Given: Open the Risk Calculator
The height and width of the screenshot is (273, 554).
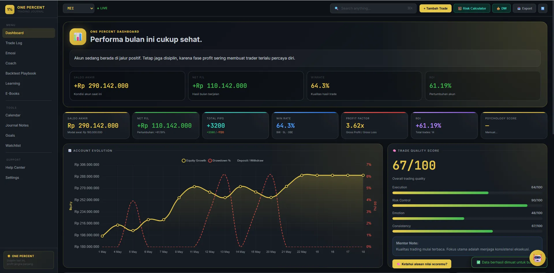Looking at the screenshot, I should [x=472, y=8].
